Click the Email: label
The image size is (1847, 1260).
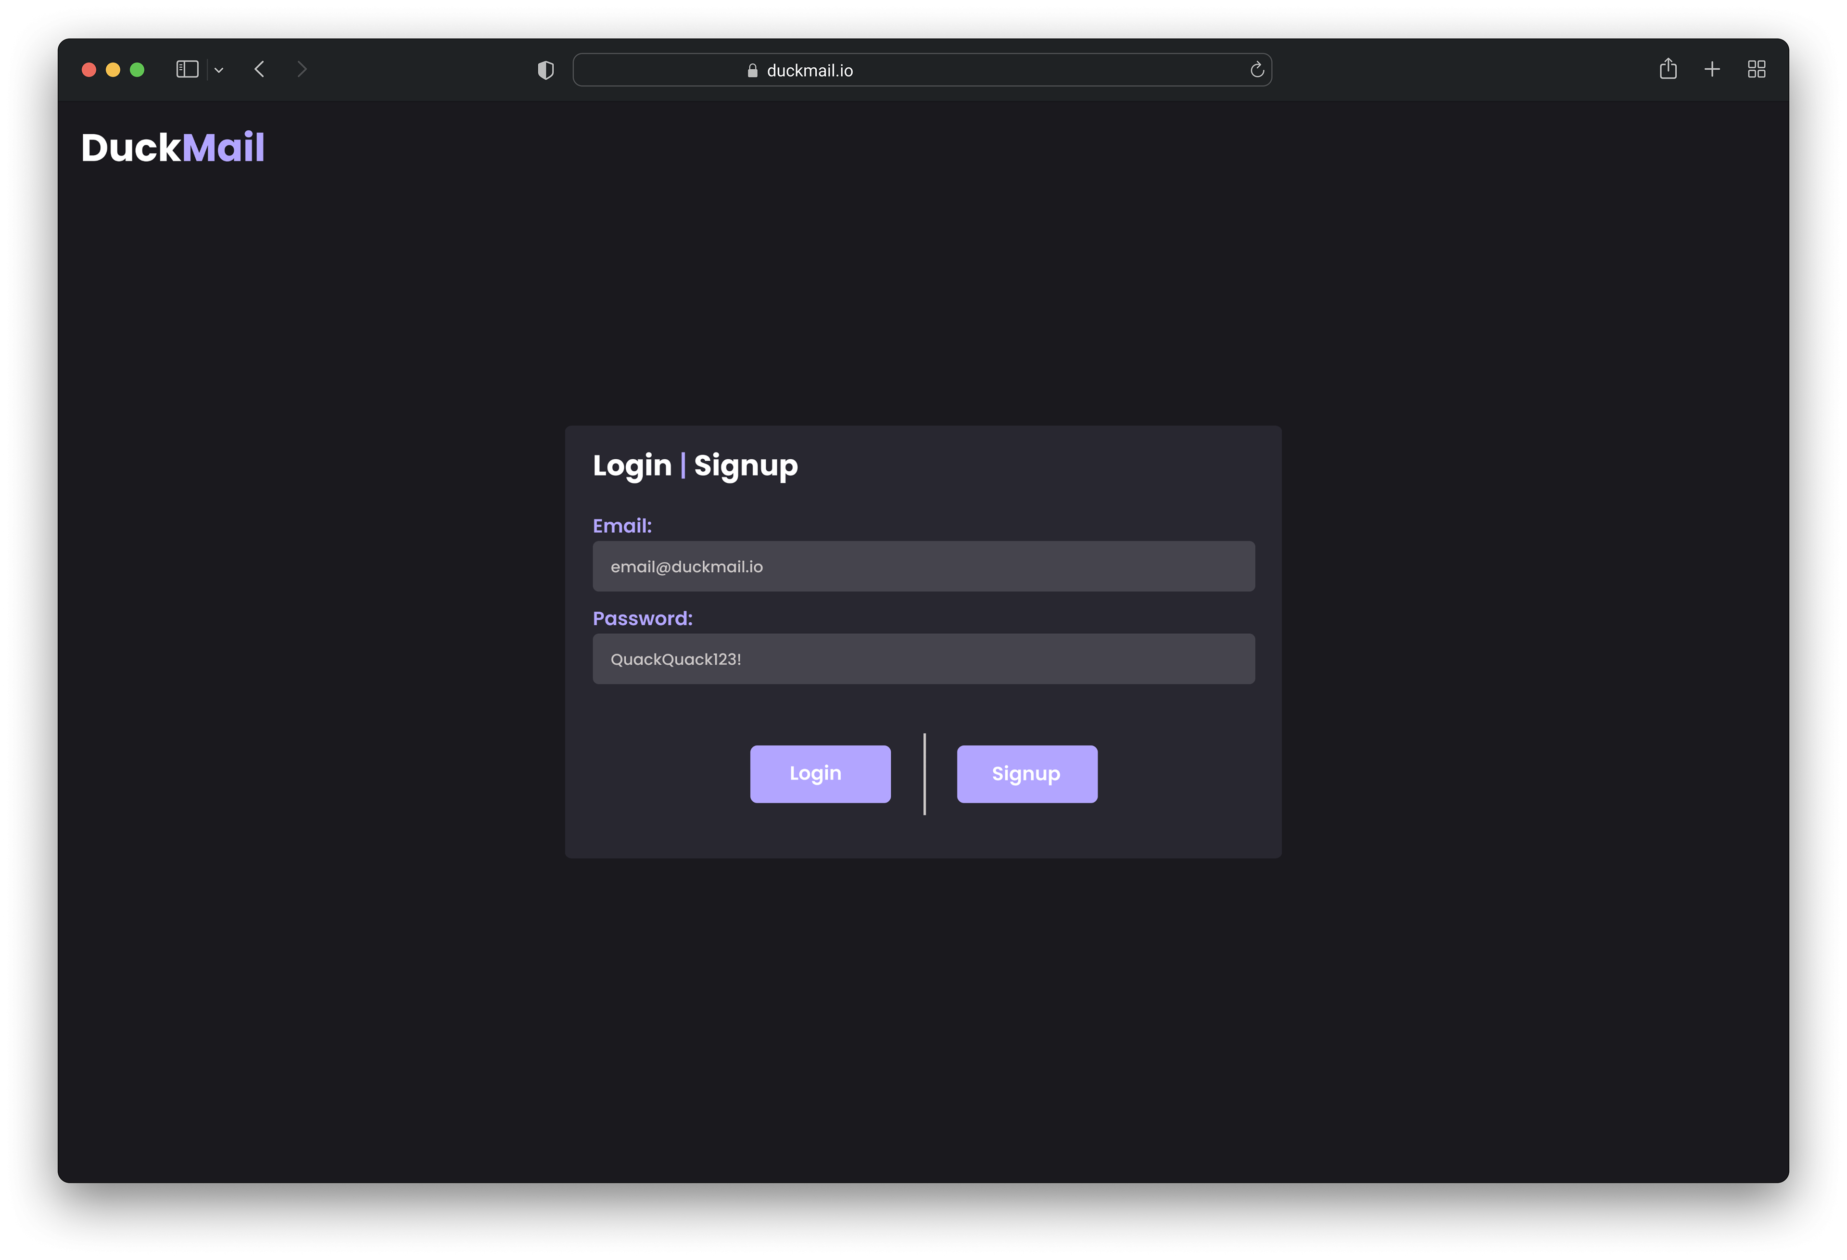click(621, 526)
